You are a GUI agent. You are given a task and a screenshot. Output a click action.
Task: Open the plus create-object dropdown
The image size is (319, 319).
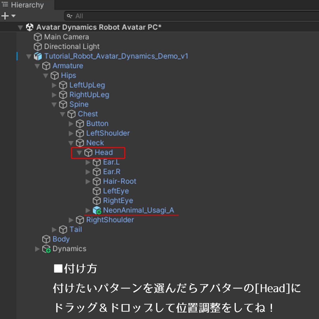(x=8, y=16)
